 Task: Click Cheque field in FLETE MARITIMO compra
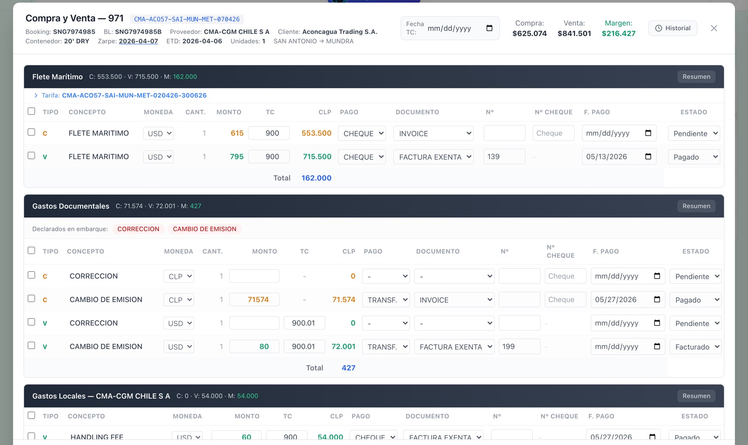[x=554, y=133]
